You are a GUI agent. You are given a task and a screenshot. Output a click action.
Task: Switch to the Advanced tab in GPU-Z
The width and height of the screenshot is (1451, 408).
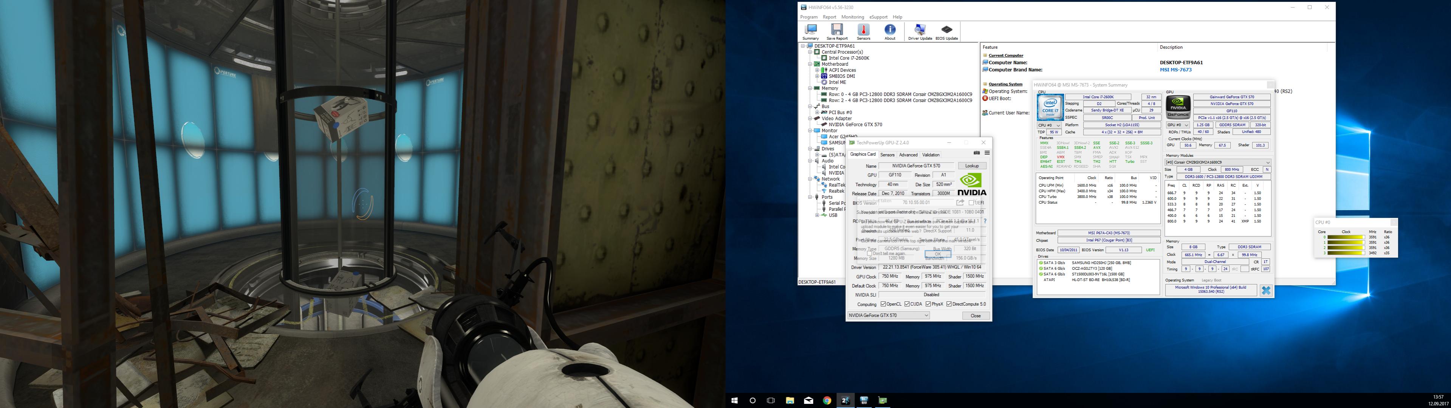tap(908, 155)
